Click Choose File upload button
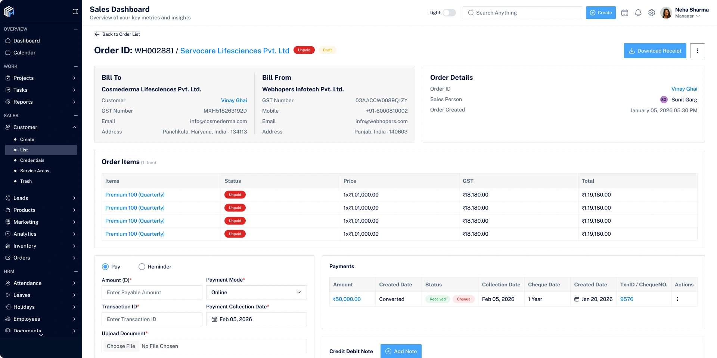This screenshot has height=358, width=717. pos(121,346)
